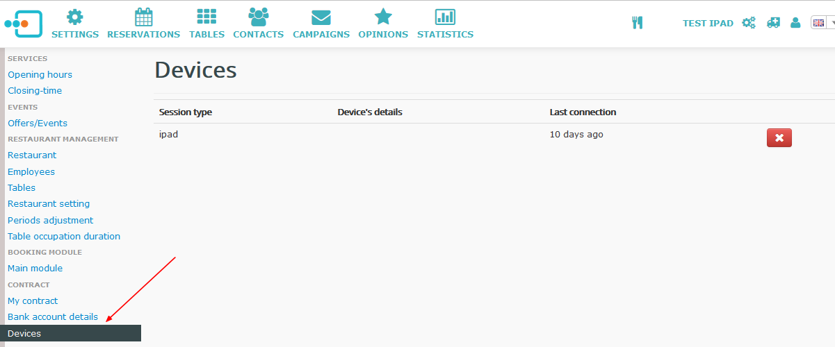Go to Offers/Events in the sidebar
This screenshot has width=835, height=347.
pyautogui.click(x=38, y=123)
